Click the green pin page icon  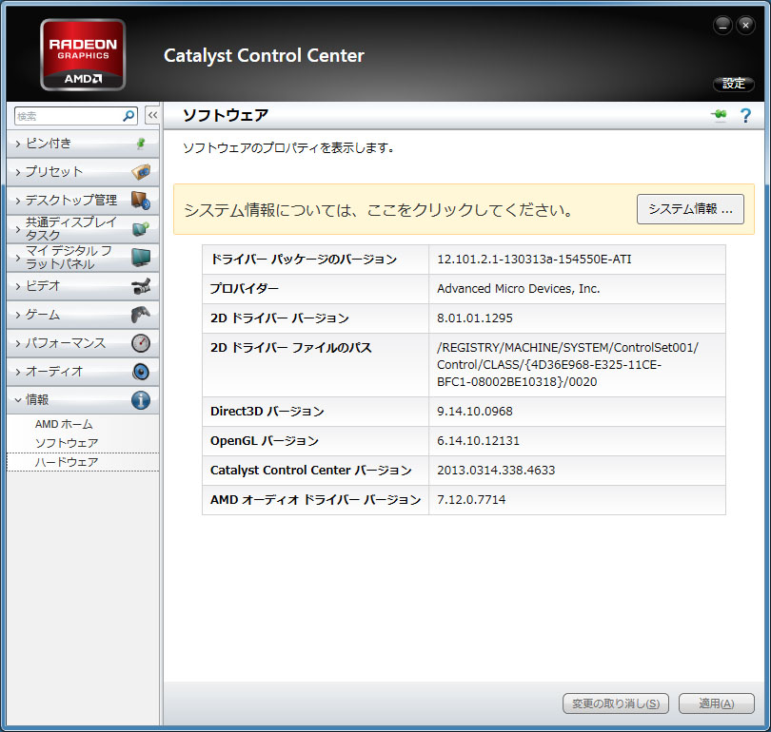[718, 116]
